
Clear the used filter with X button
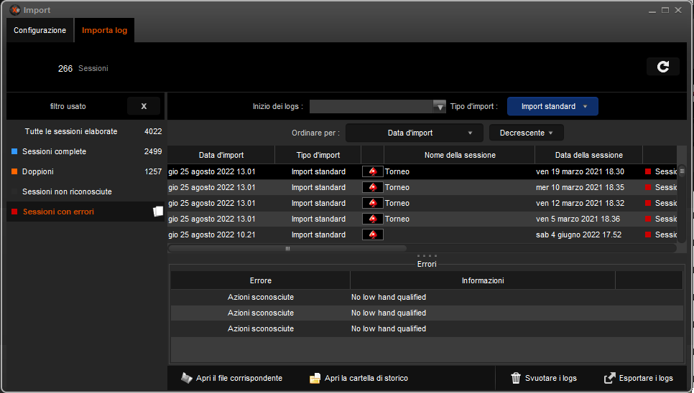[144, 106]
